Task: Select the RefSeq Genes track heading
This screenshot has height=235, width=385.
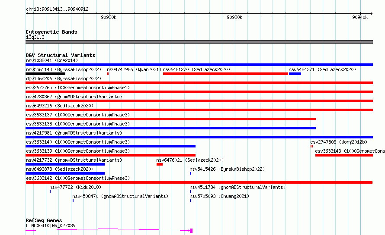Action: pos(44,220)
